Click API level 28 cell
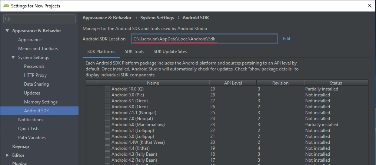Screen dimensions: 376x165 (x=213, y=95)
